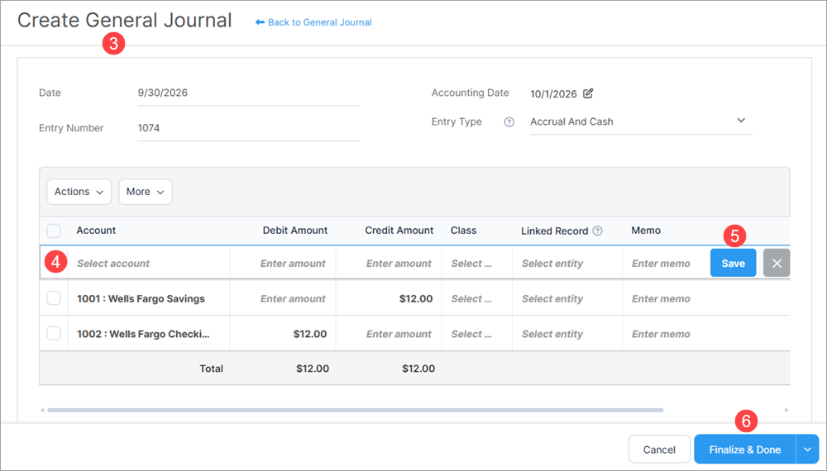Click the Date field showing 9/30/2026
This screenshot has height=471, width=827.
pyautogui.click(x=248, y=93)
